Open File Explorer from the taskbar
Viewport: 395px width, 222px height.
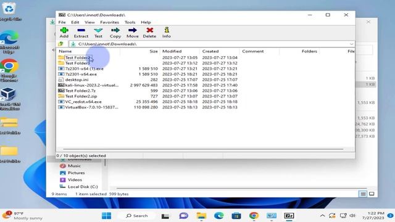click(201, 216)
